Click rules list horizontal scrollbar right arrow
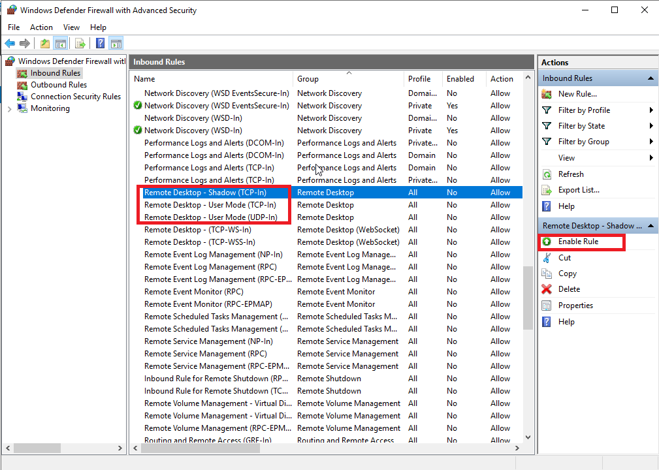 pos(517,448)
